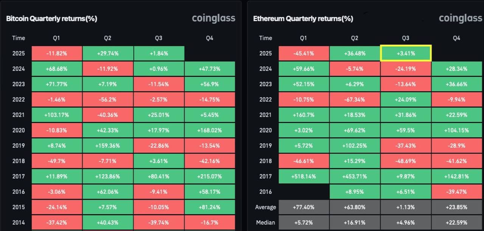The image size is (484, 231).
Task: Click the Ethereum -45.41% cell for 2025 Q1
Action: (304, 53)
